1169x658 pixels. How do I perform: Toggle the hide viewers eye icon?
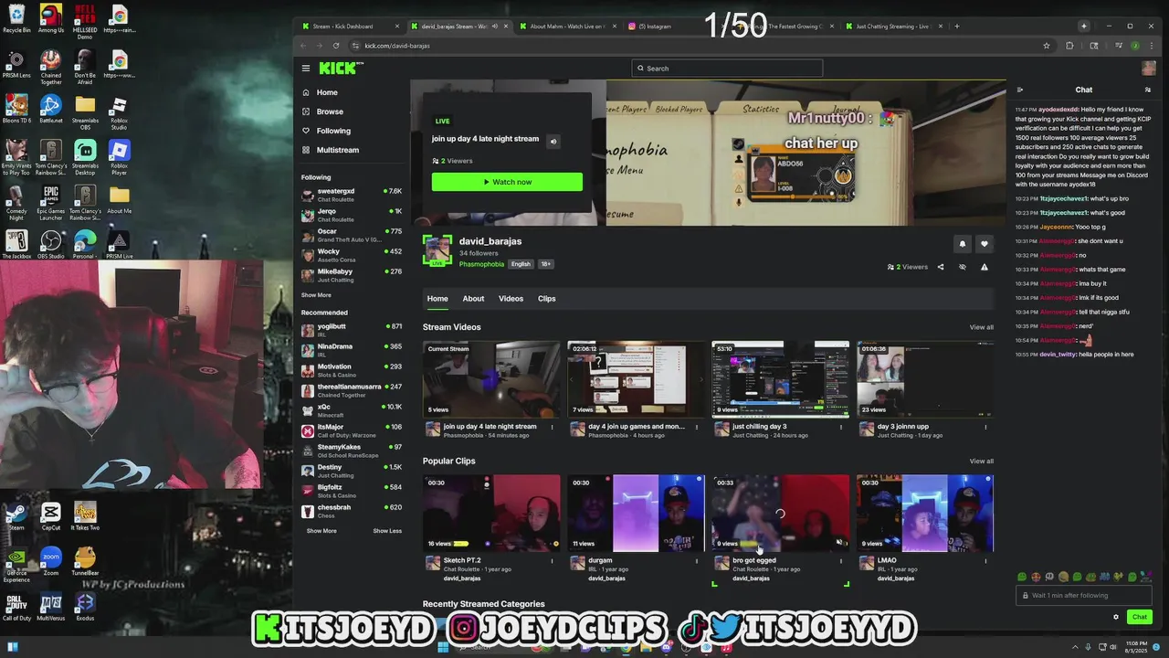tap(962, 267)
